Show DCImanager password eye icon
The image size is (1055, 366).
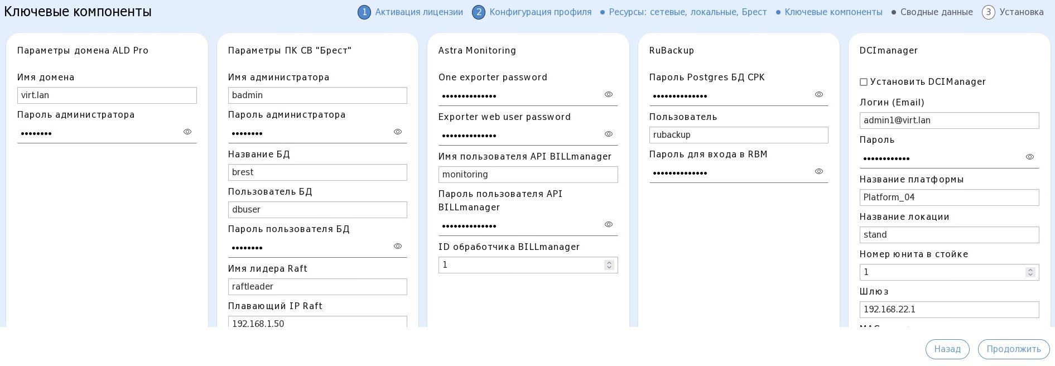pos(1030,157)
